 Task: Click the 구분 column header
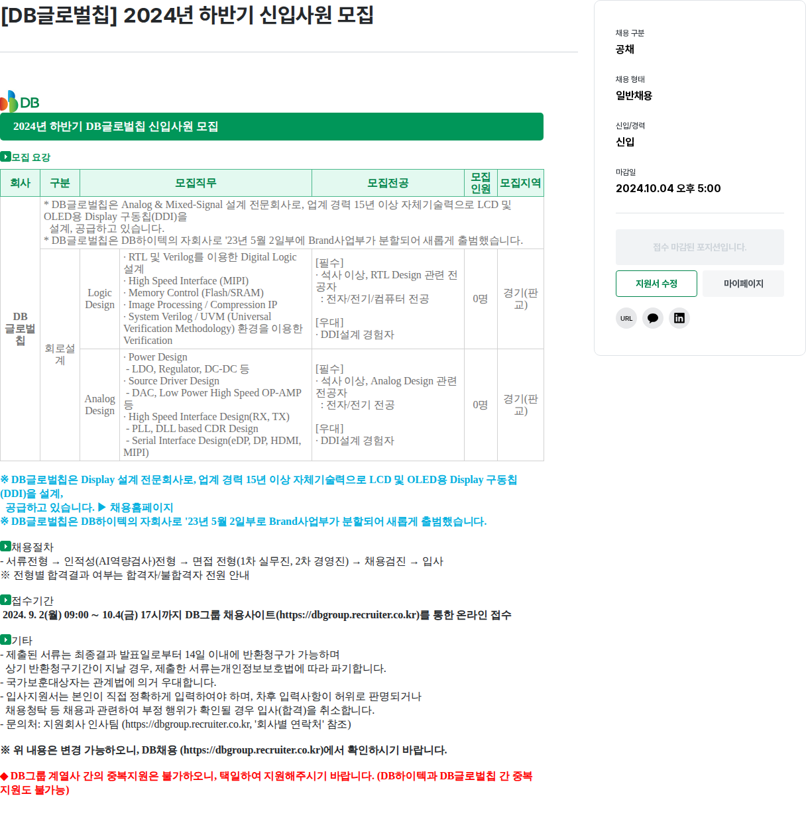coord(60,183)
